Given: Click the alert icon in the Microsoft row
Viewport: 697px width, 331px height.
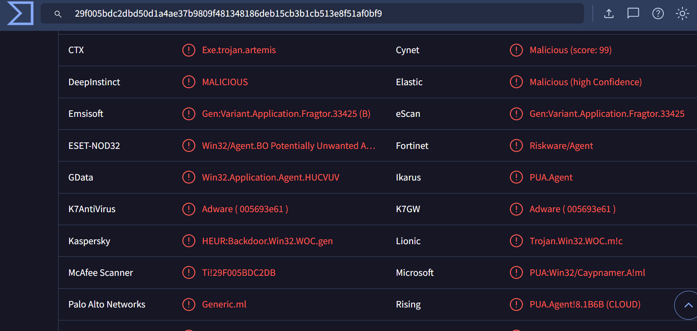Looking at the screenshot, I should click(x=516, y=273).
